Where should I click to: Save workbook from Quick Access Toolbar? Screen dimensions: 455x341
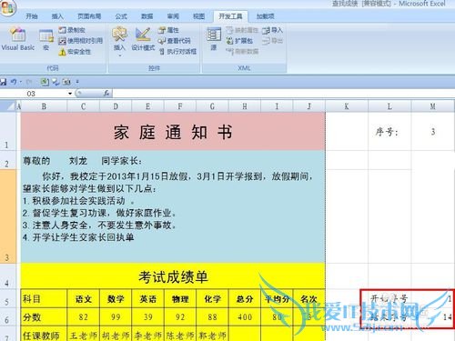pos(3,82)
